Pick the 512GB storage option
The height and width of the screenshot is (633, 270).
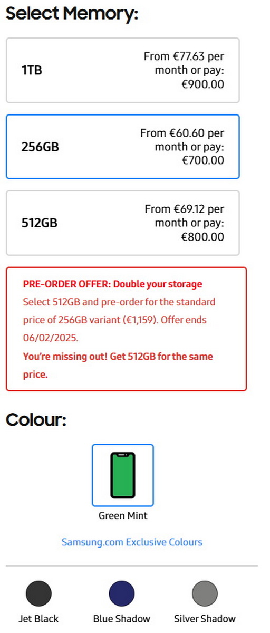click(x=123, y=223)
